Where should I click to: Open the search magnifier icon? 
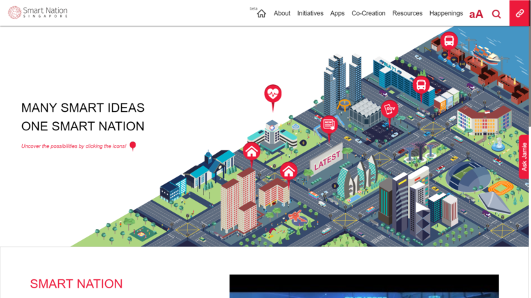[x=496, y=14]
